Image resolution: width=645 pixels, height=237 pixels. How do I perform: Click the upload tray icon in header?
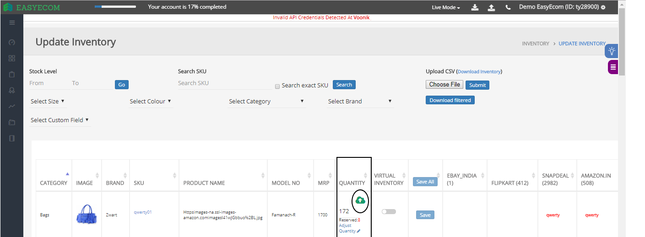(x=491, y=7)
